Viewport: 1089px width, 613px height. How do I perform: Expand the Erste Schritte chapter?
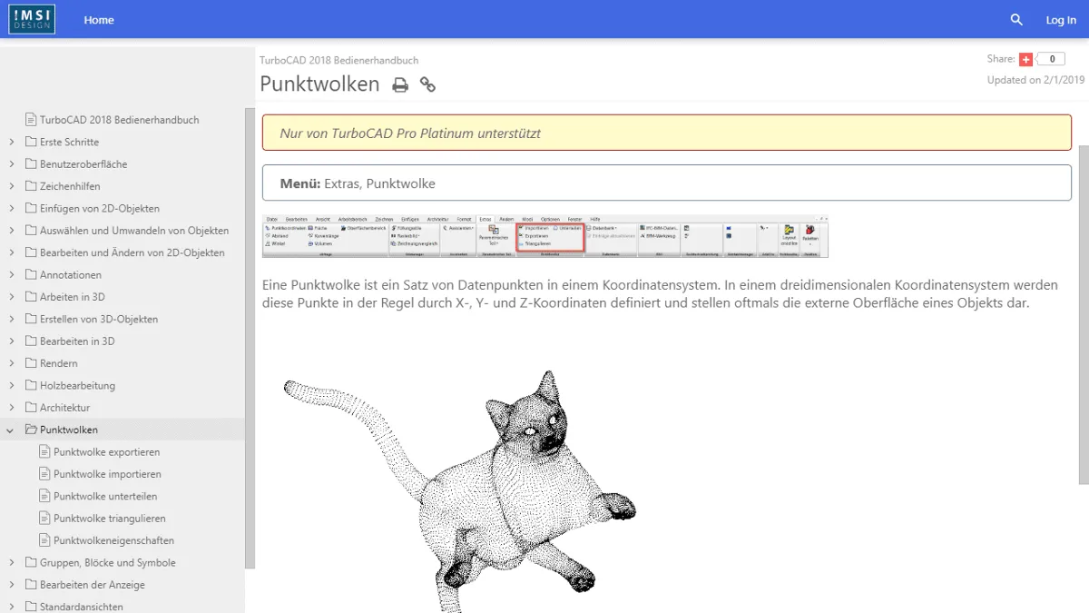[x=11, y=142]
